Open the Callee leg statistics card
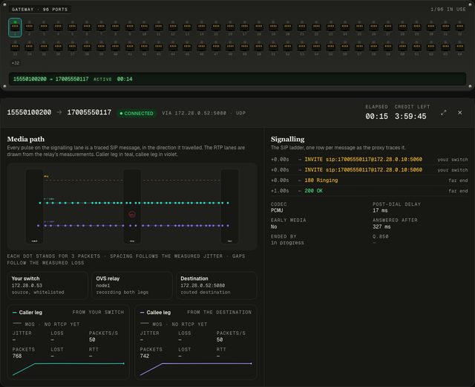 pyautogui.click(x=196, y=342)
